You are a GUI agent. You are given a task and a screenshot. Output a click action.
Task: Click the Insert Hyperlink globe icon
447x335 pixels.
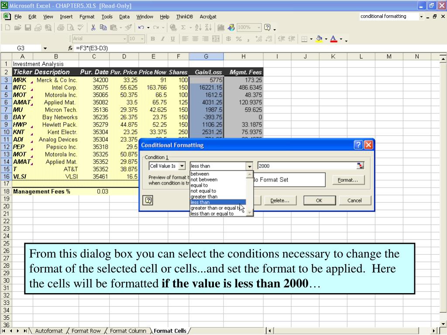pyautogui.click(x=173, y=27)
